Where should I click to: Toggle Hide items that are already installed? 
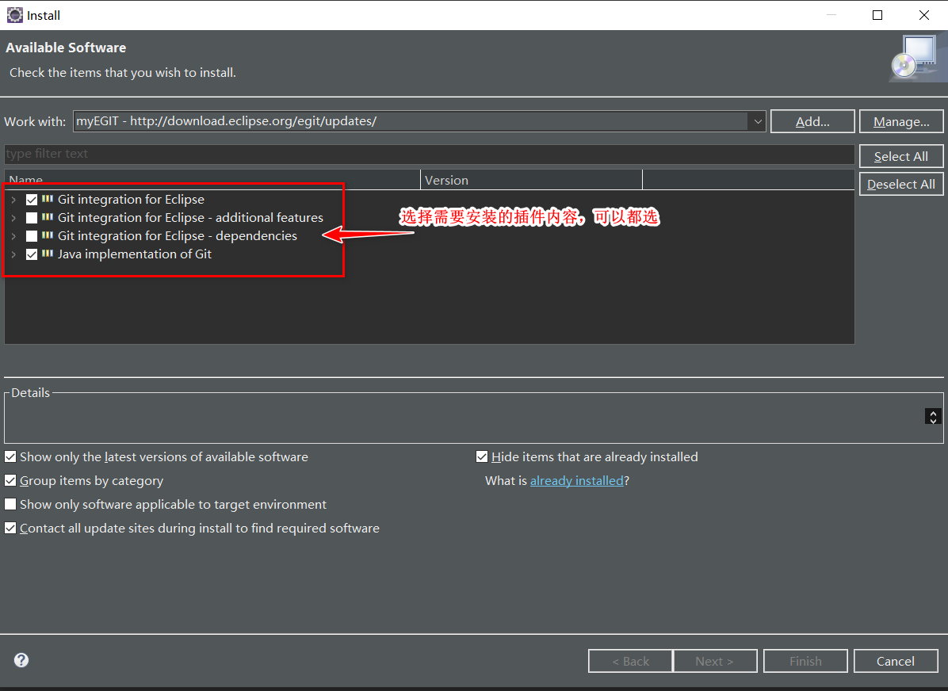tap(482, 456)
